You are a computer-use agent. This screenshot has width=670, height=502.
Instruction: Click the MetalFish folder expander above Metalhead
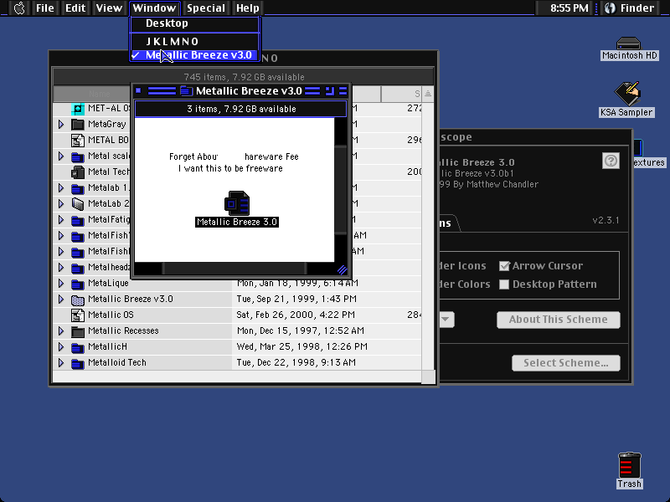60,252
